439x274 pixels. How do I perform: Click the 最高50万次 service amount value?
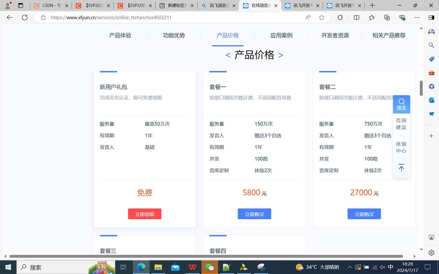pyautogui.click(x=157, y=124)
